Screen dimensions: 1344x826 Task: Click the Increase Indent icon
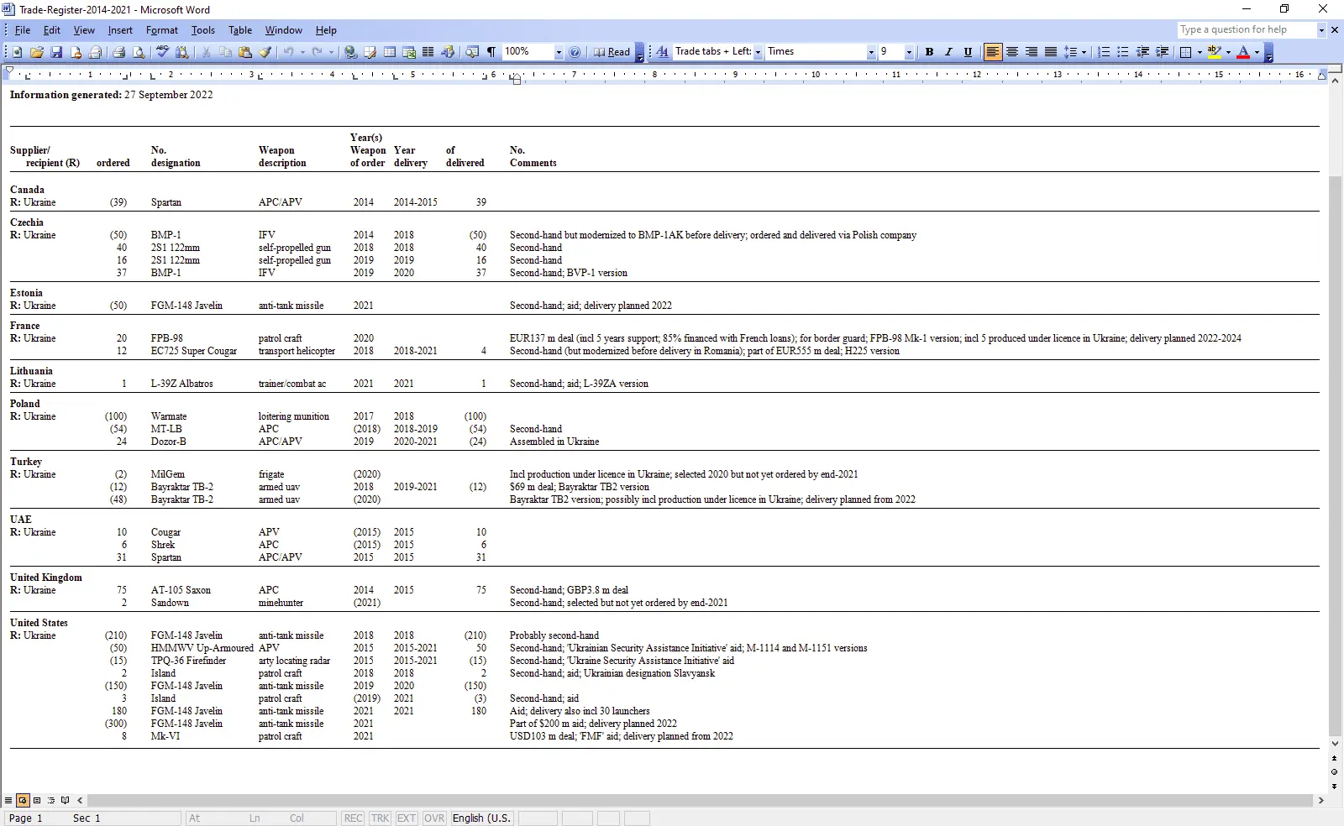[1162, 52]
